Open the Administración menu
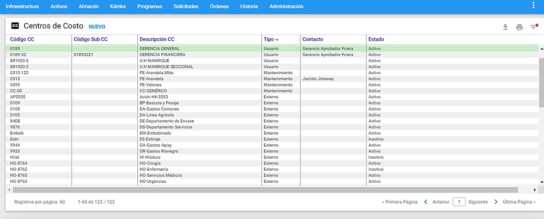 point(286,6)
